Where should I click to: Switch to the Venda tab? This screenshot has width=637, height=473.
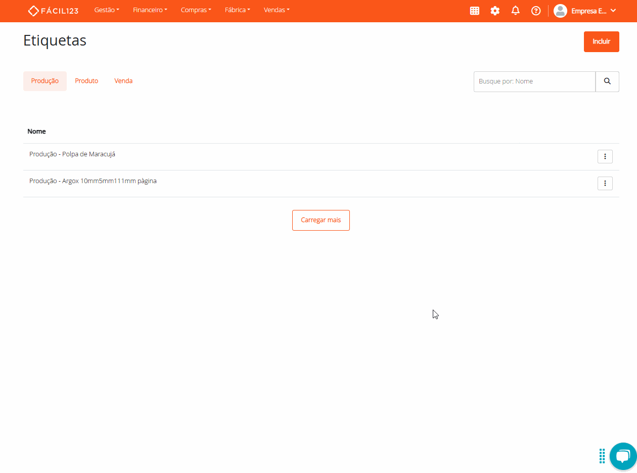point(123,81)
